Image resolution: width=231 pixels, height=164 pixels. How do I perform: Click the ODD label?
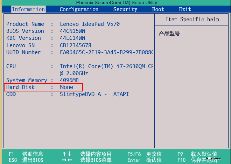[11, 94]
